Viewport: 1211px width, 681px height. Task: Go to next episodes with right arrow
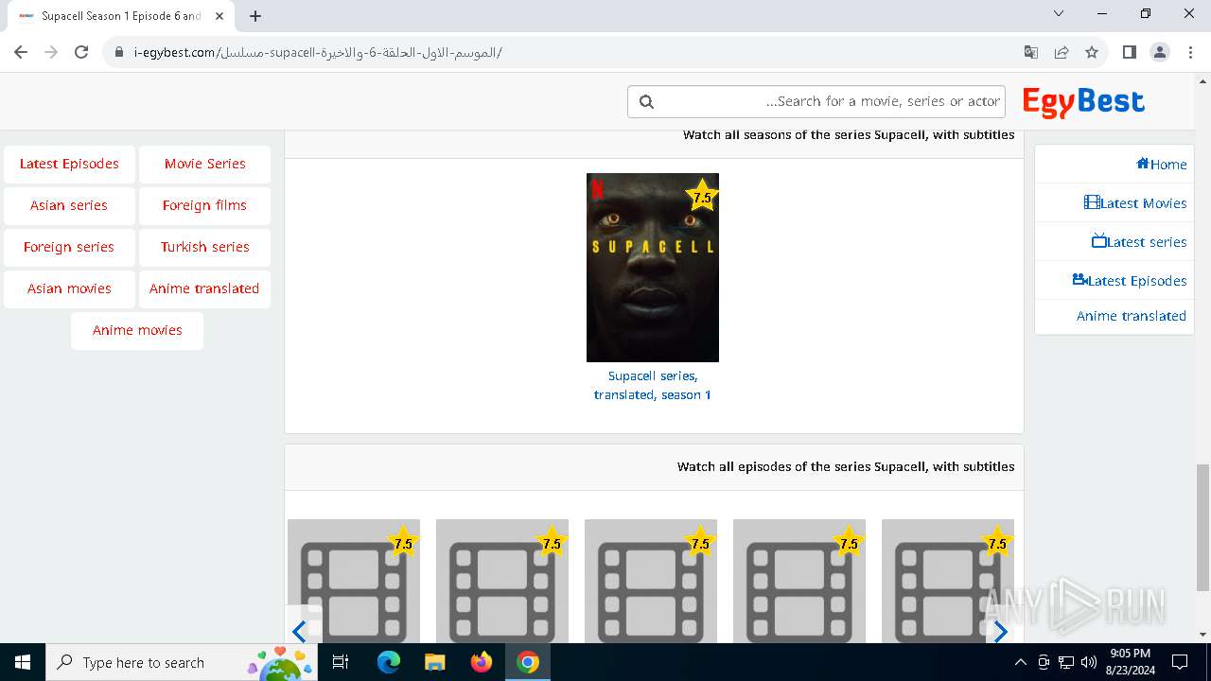click(x=1000, y=631)
